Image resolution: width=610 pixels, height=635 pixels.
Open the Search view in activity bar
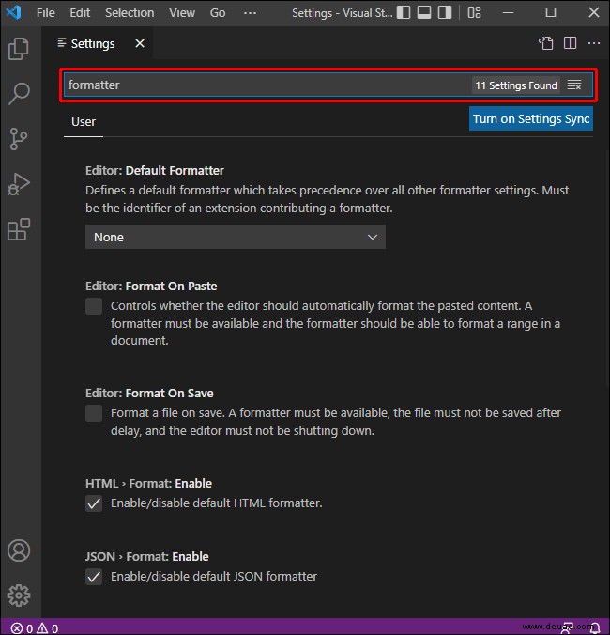19,94
